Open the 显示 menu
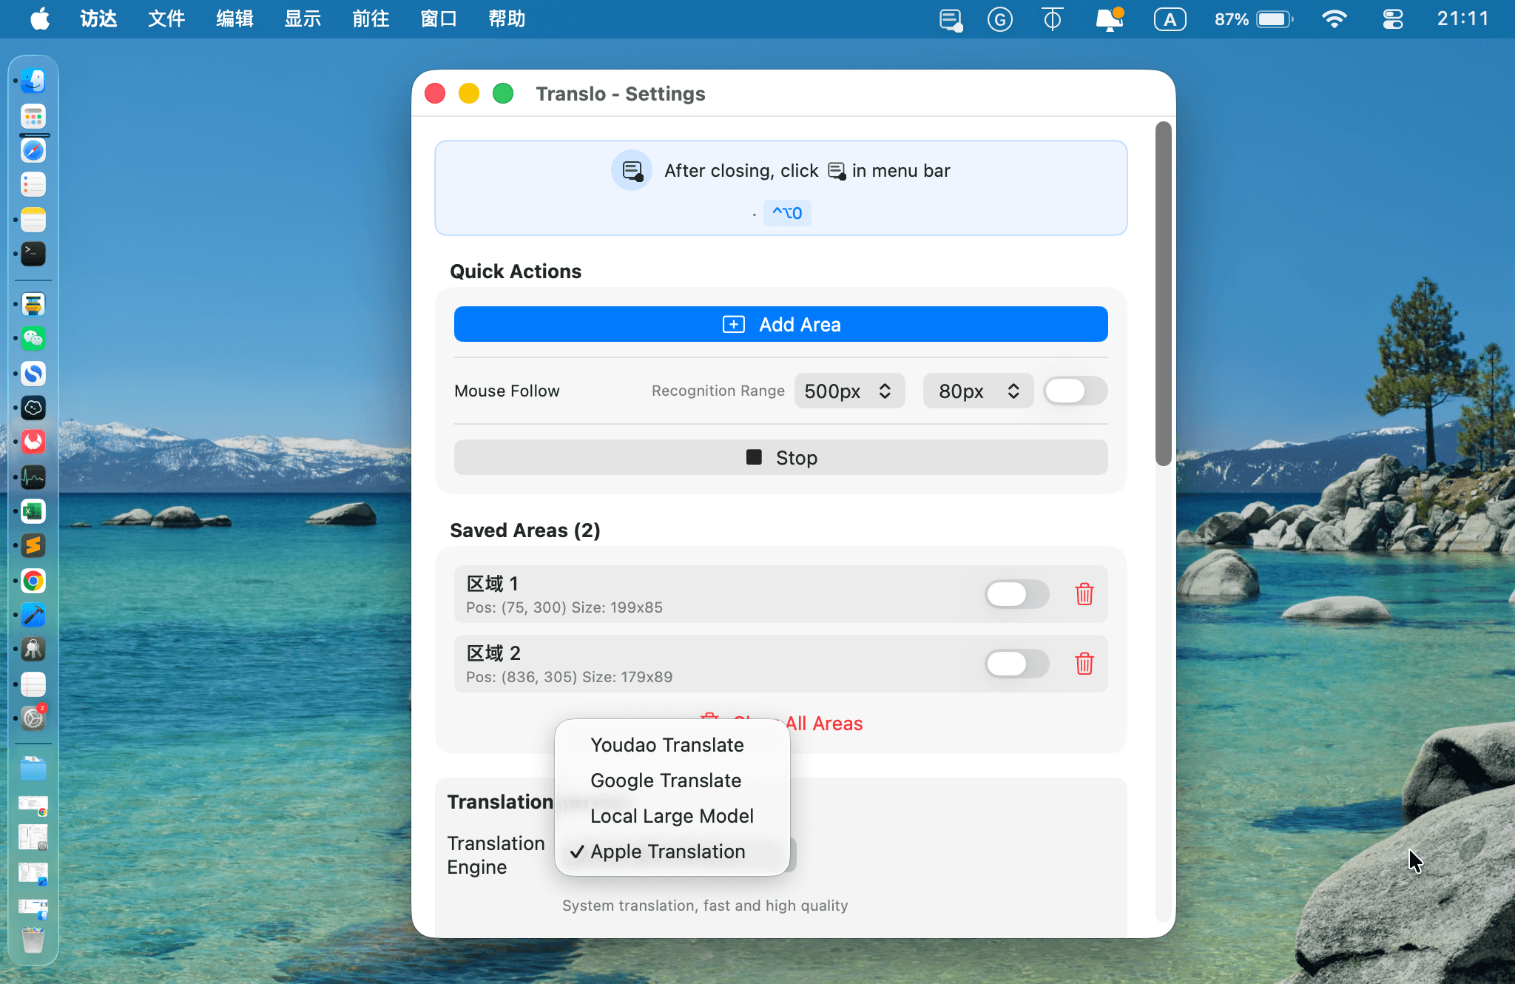1515x984 pixels. click(303, 19)
